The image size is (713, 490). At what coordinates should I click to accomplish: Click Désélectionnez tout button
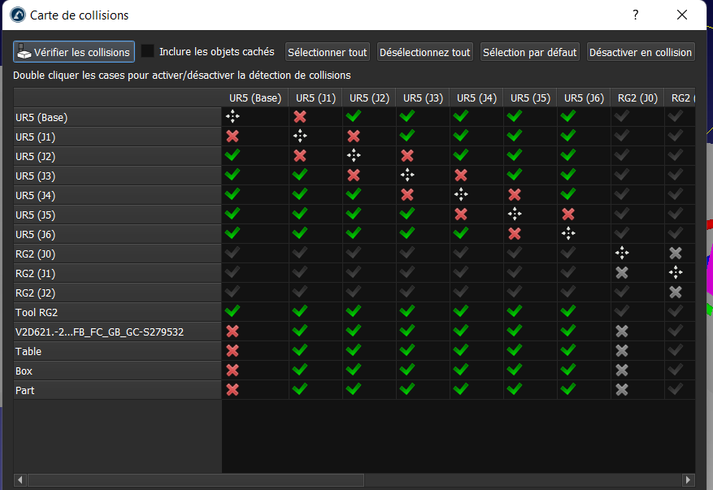pyautogui.click(x=425, y=52)
